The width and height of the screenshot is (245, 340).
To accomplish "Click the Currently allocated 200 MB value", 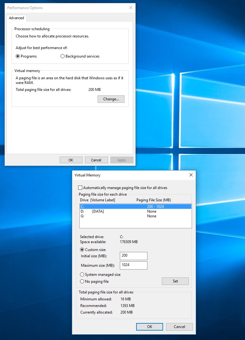I will [x=126, y=312].
